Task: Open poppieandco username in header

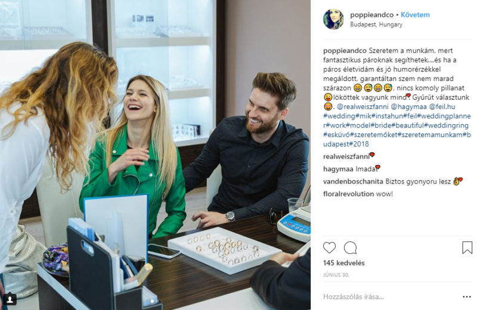Action: [x=371, y=14]
